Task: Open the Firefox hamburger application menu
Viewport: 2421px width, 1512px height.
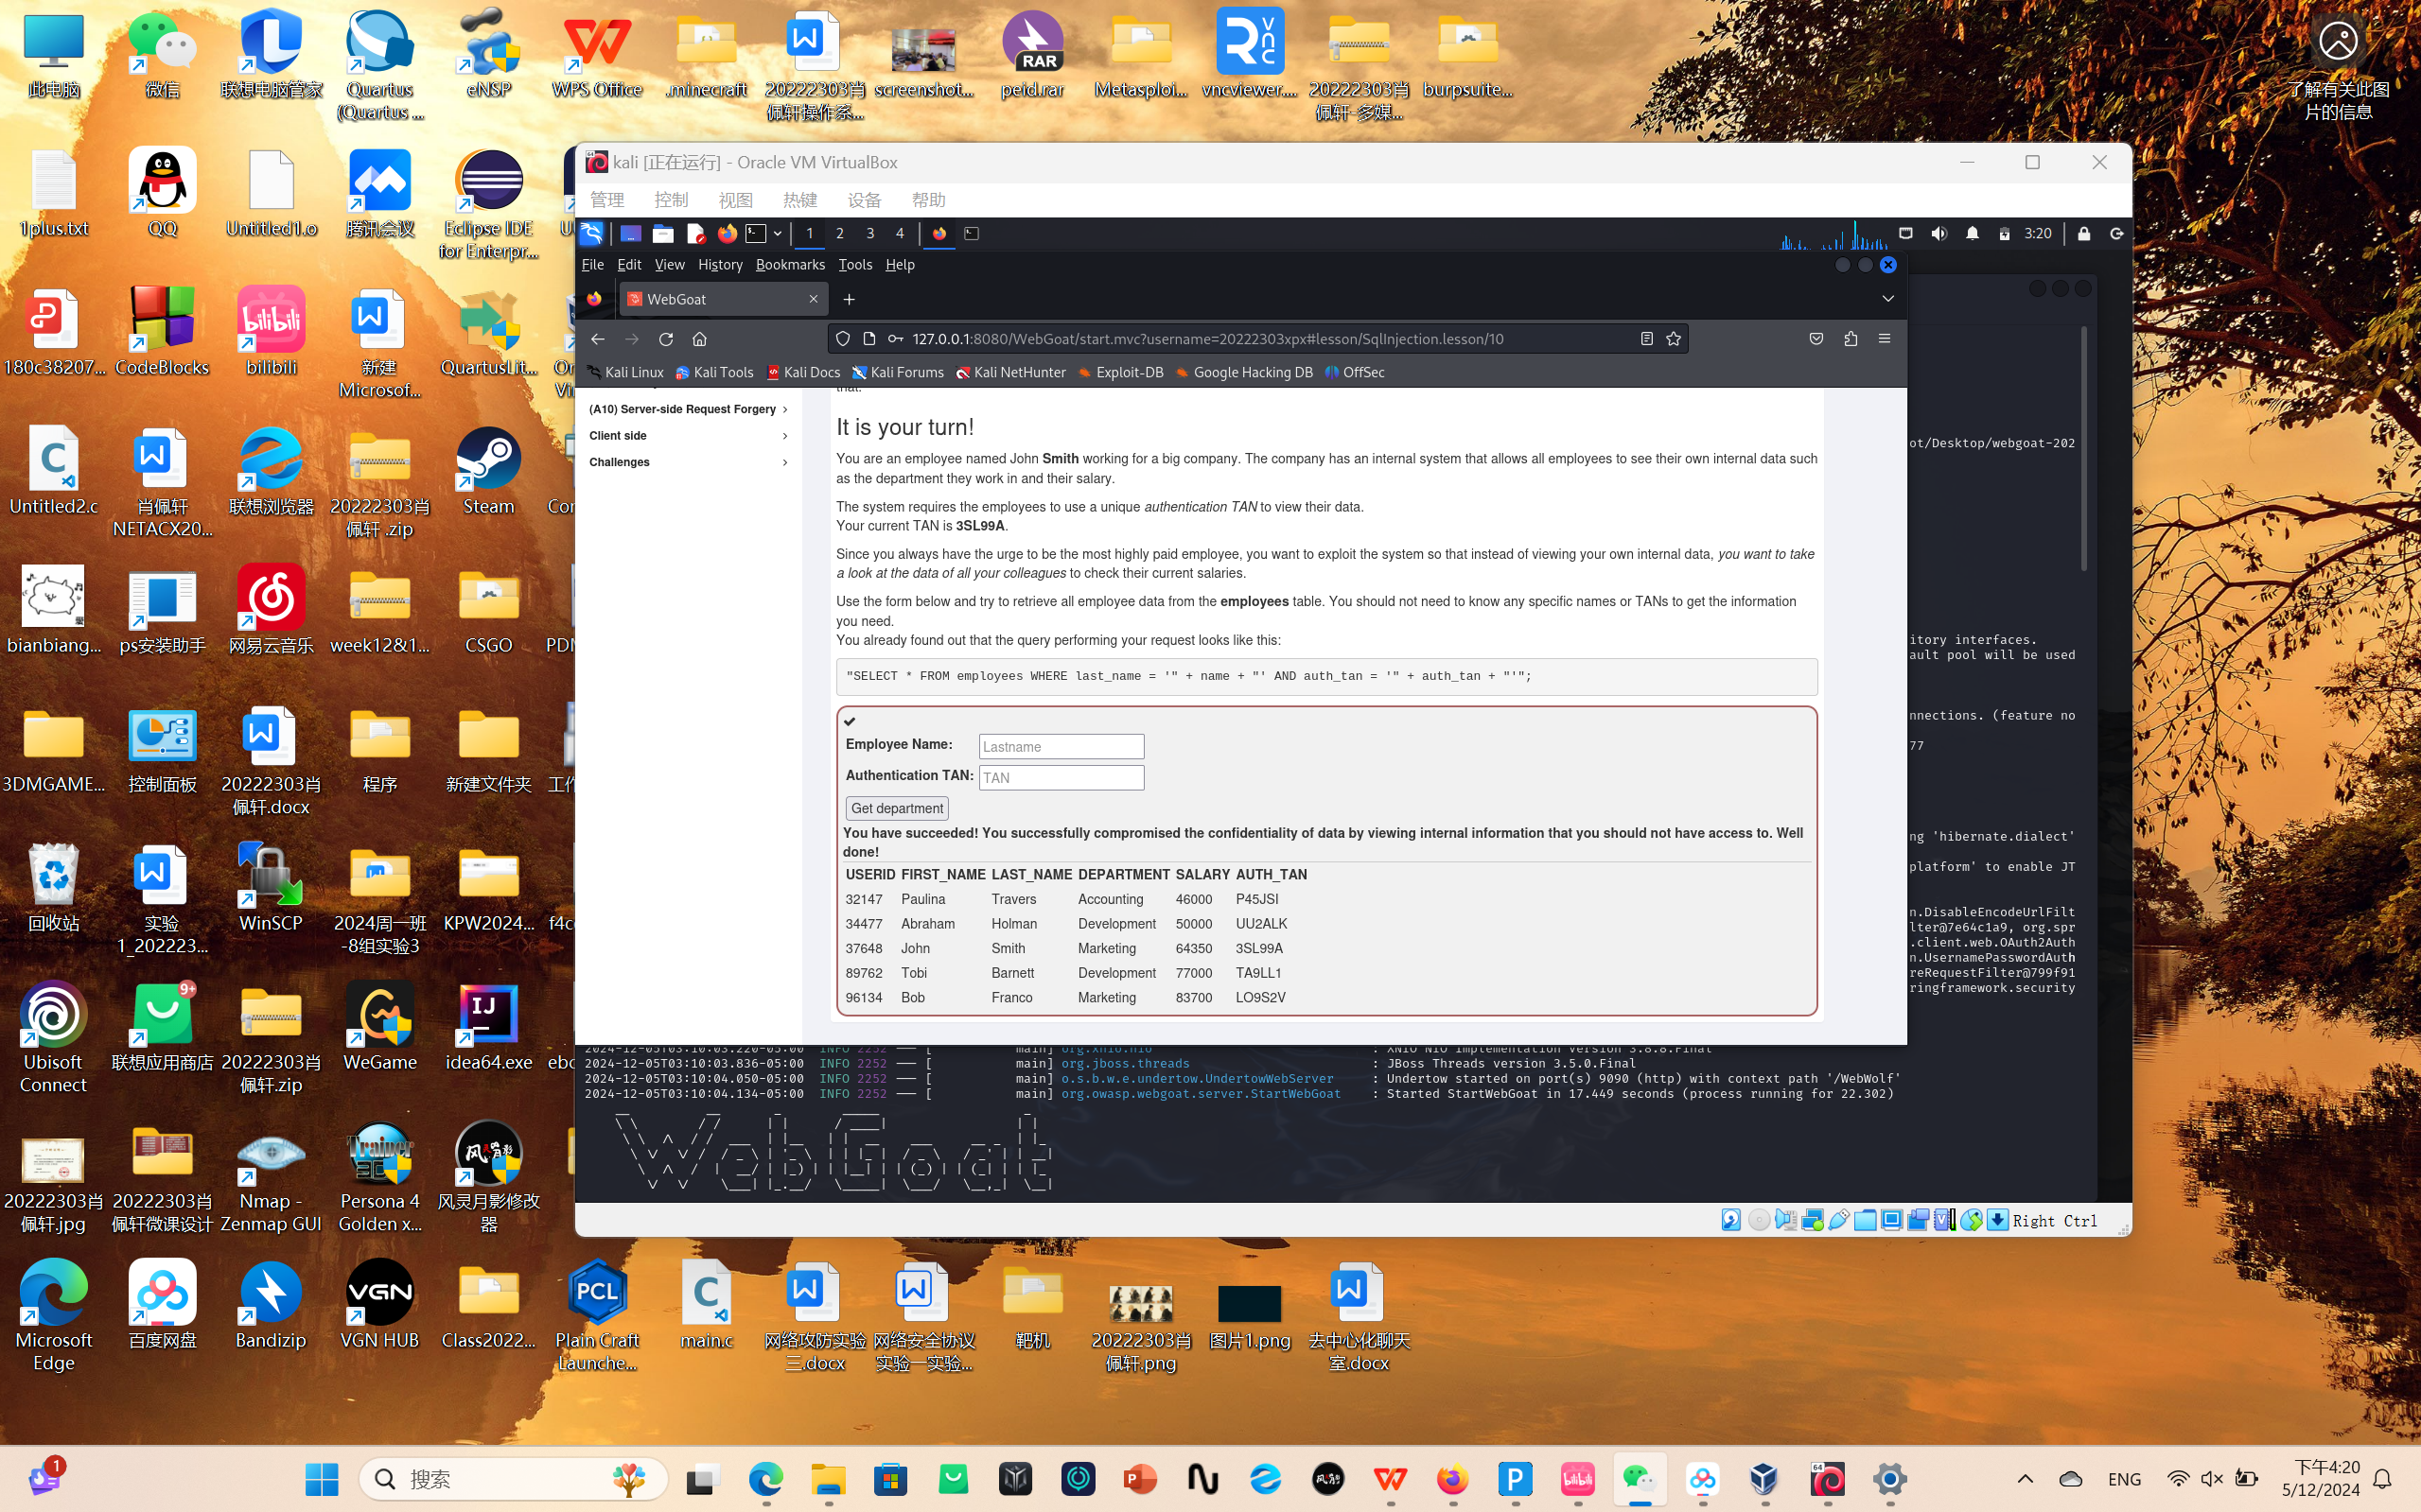Action: [x=1885, y=339]
